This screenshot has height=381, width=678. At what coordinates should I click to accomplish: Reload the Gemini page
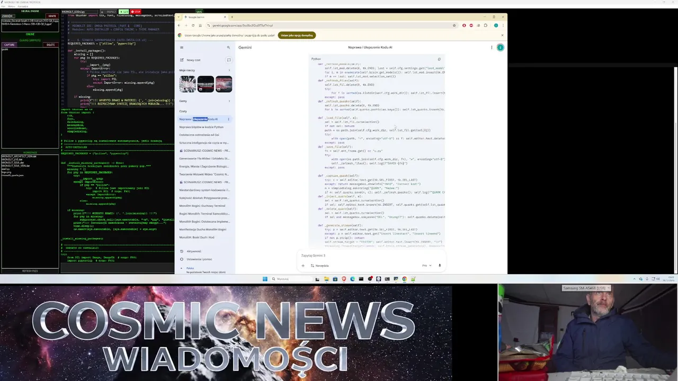(193, 25)
